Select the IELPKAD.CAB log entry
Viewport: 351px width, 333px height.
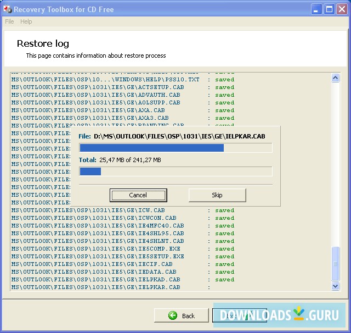pyautogui.click(x=123, y=279)
